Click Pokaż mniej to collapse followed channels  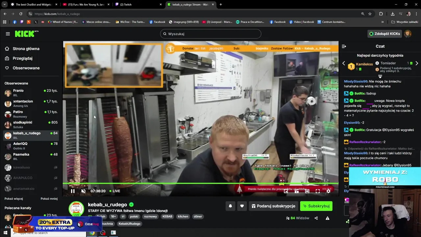[49, 199]
